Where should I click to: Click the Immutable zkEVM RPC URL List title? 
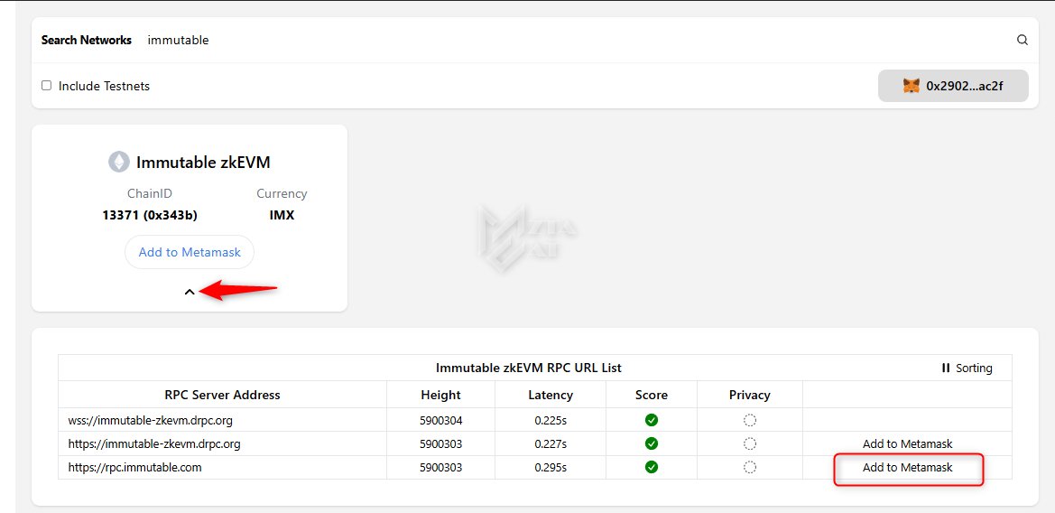pos(529,368)
